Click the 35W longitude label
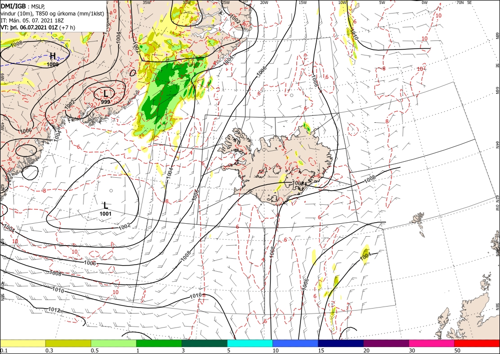This screenshot has width=500, height=354. point(146,2)
